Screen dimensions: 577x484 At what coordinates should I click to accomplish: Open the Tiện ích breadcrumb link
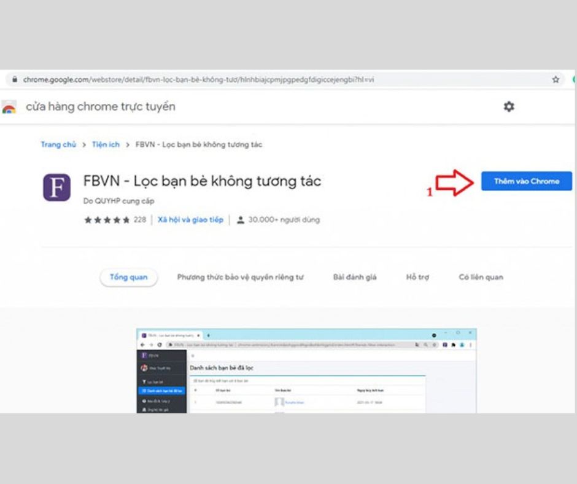pyautogui.click(x=106, y=144)
